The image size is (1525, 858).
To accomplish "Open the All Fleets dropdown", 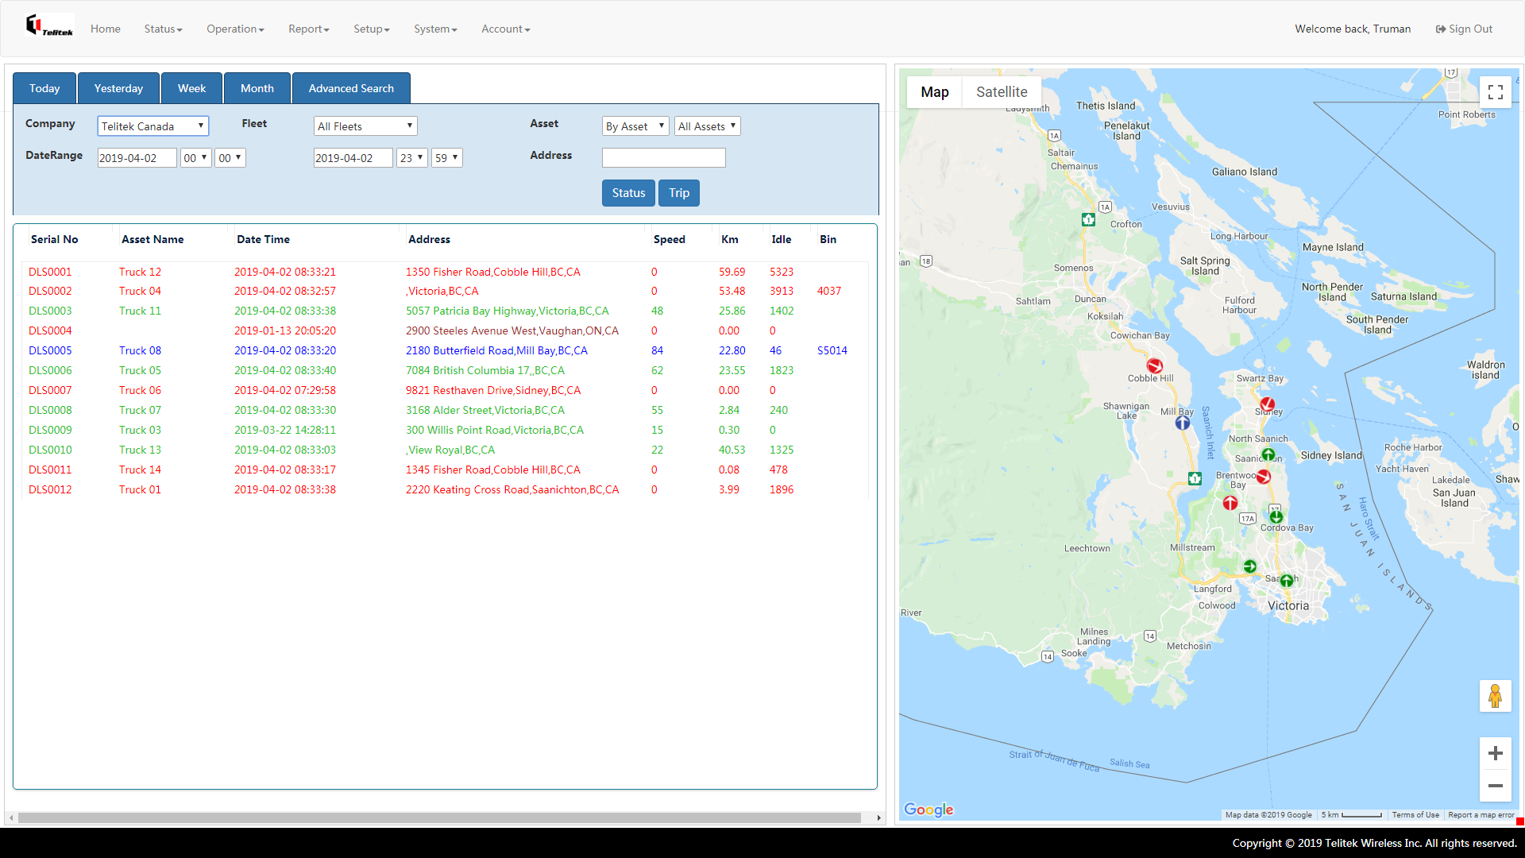I will [x=365, y=126].
